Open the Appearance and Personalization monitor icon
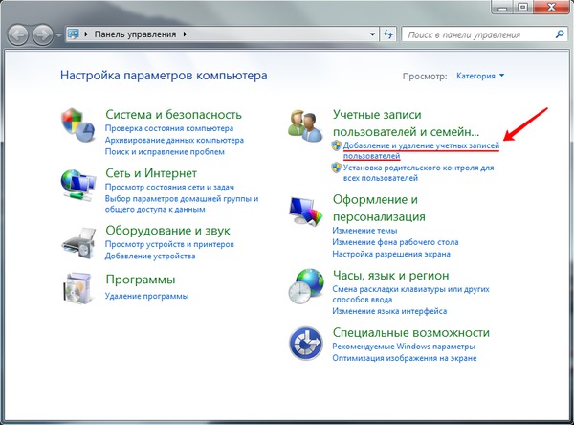Screen dimensions: 574x425 [x=306, y=211]
